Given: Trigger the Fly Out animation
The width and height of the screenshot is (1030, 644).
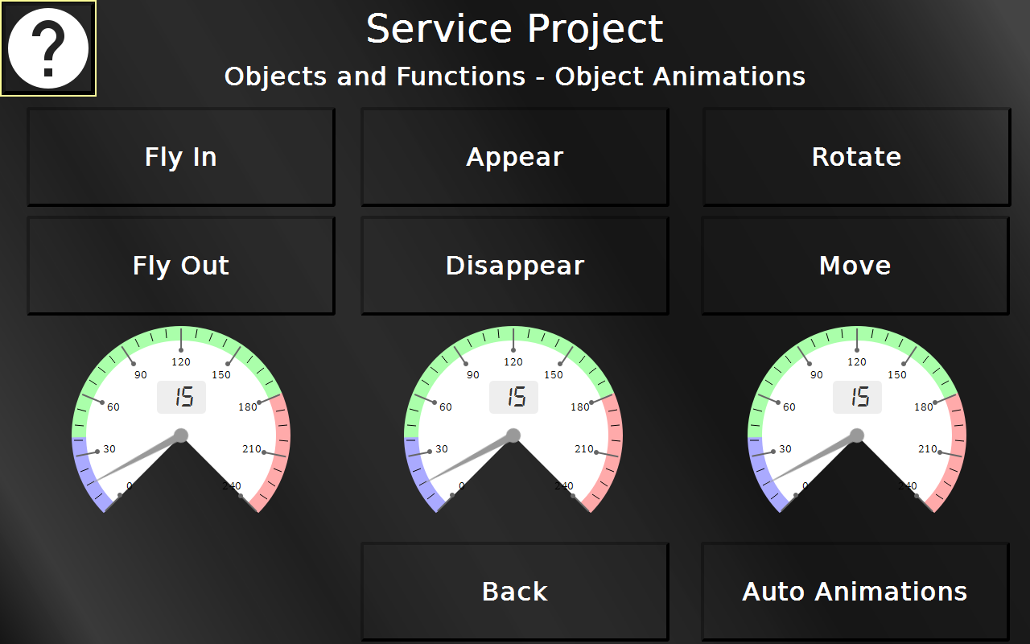Looking at the screenshot, I should coord(181,265).
